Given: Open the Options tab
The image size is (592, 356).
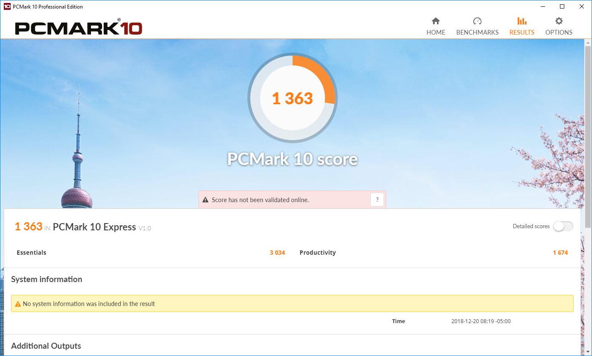Looking at the screenshot, I should click(559, 26).
